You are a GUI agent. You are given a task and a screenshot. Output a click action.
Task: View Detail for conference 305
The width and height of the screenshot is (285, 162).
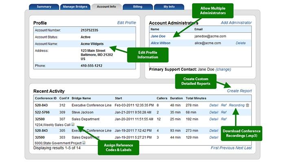tap(214, 130)
